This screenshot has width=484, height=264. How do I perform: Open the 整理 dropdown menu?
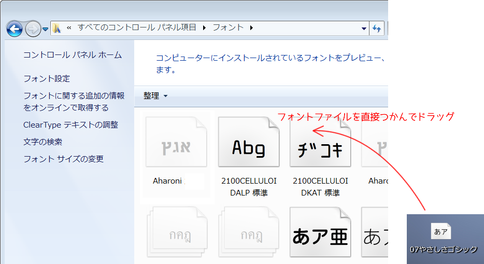155,96
